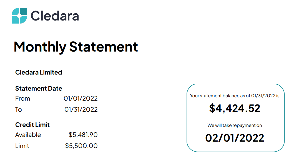294x161 pixels.
Task: Click the Cledara logo icon
Action: click(x=19, y=16)
